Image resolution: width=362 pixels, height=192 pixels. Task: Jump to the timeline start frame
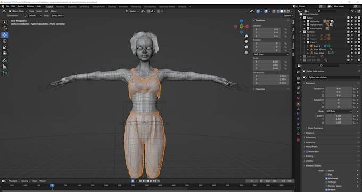pos(141,181)
